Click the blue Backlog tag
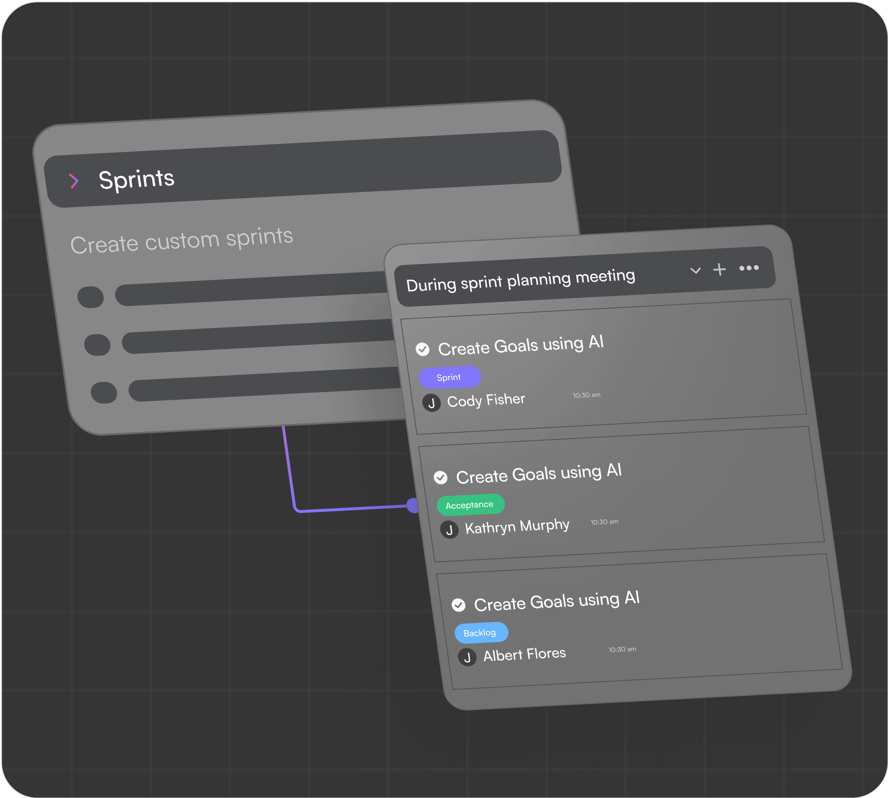Image resolution: width=888 pixels, height=798 pixels. tap(481, 633)
